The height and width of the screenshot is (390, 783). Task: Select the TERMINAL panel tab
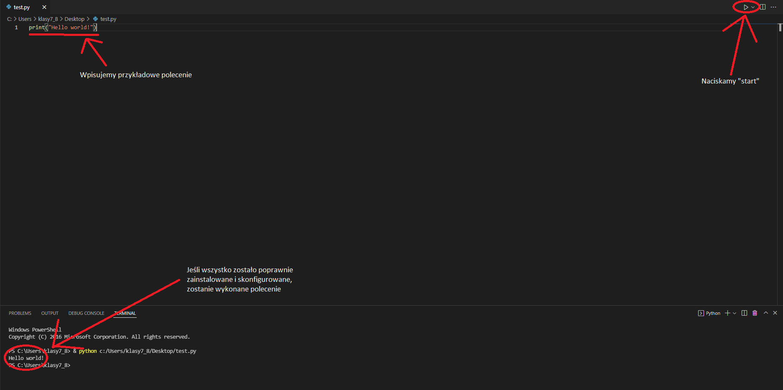pos(125,313)
